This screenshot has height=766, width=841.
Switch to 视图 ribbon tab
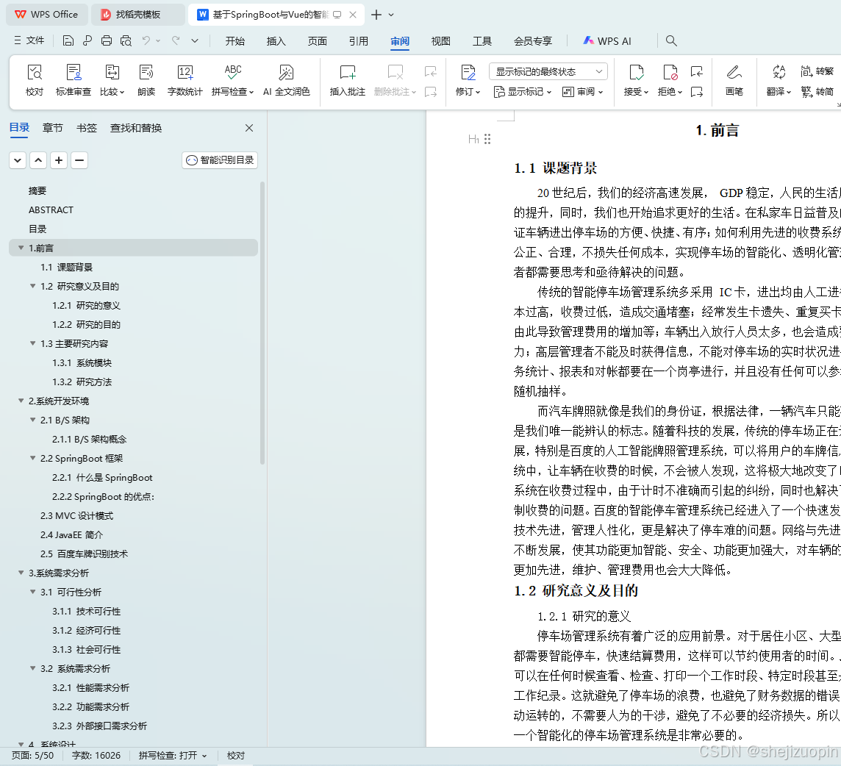tap(441, 40)
